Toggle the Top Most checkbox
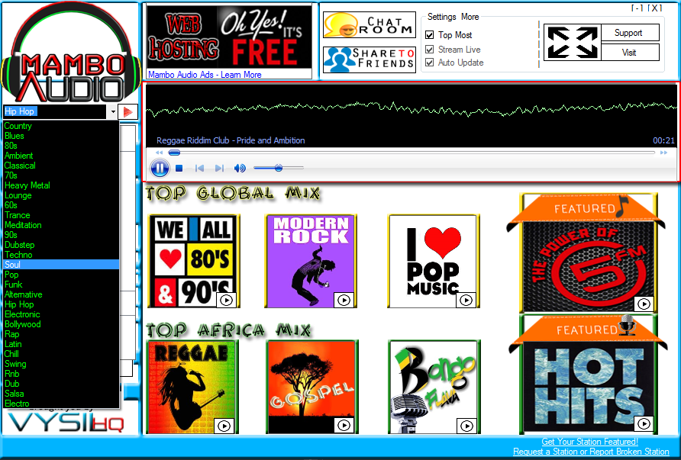The height and width of the screenshot is (460, 681). tap(430, 35)
